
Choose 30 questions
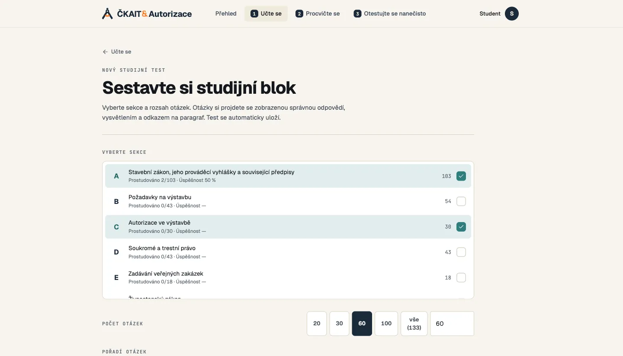pyautogui.click(x=339, y=324)
